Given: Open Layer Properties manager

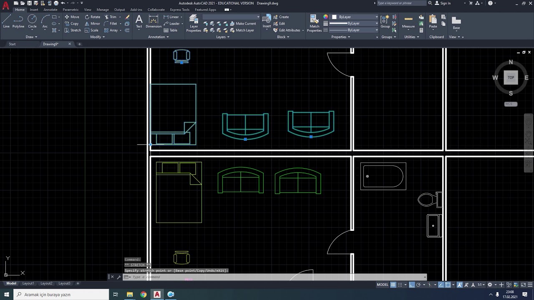Looking at the screenshot, I should [x=194, y=23].
